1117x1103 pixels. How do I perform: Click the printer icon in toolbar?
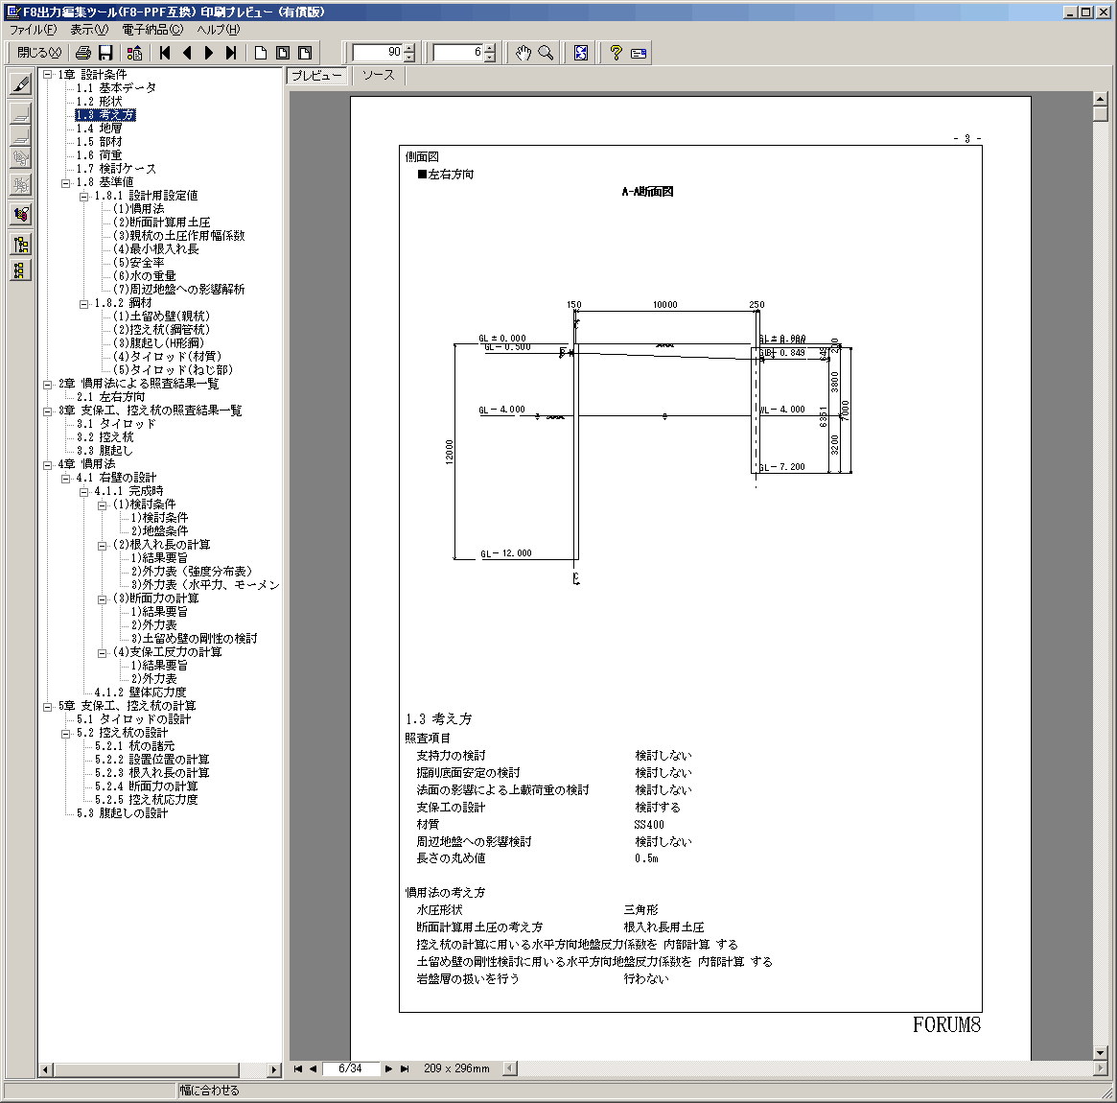83,53
